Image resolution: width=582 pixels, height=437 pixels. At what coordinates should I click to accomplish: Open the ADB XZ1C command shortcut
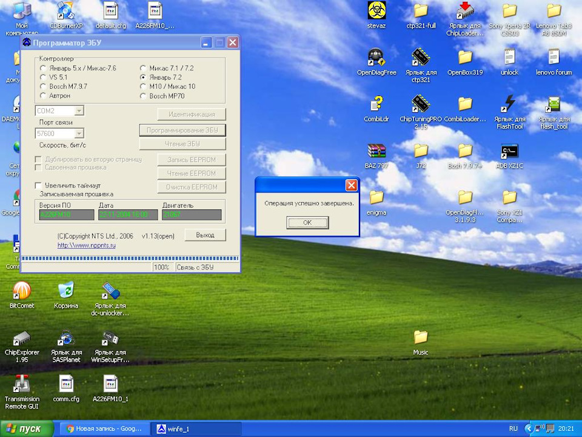click(509, 151)
